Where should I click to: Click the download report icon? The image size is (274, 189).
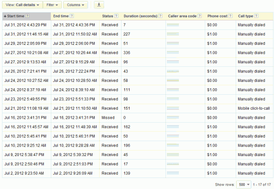coord(99,4)
